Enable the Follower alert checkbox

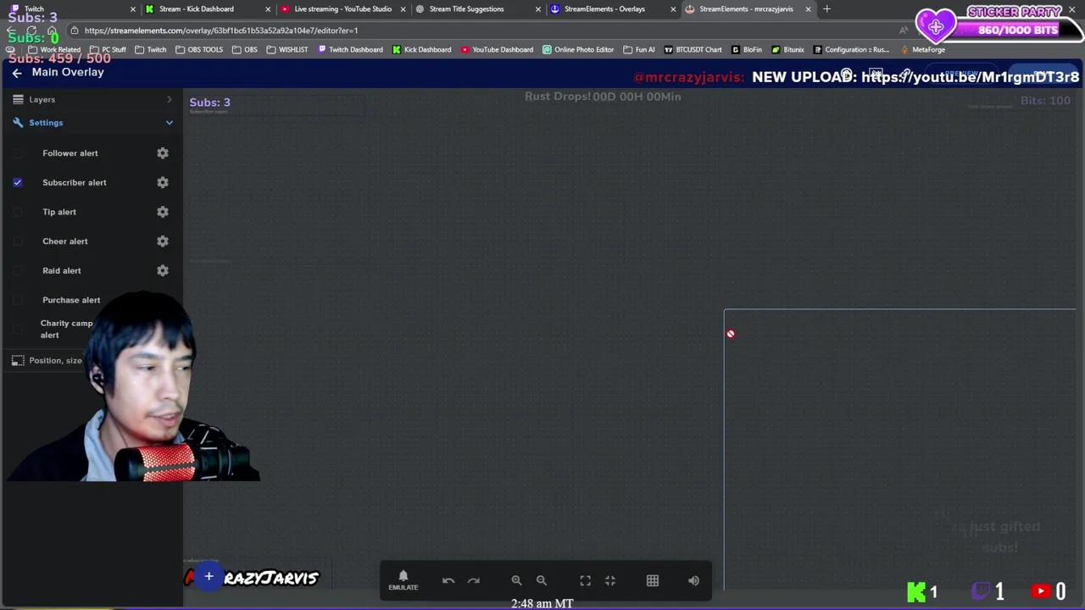pyautogui.click(x=18, y=153)
